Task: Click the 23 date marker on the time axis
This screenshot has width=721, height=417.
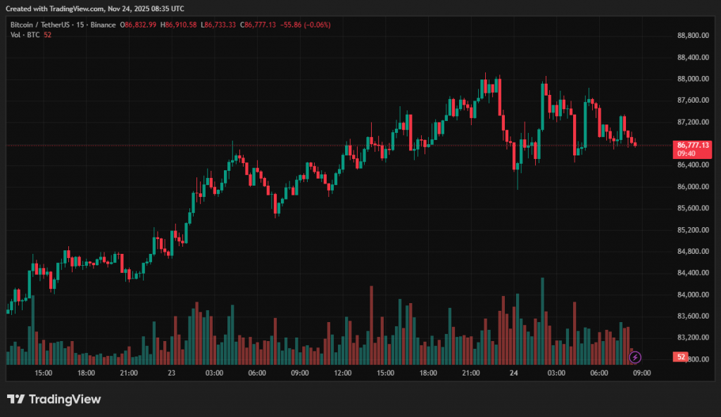Action: 171,373
